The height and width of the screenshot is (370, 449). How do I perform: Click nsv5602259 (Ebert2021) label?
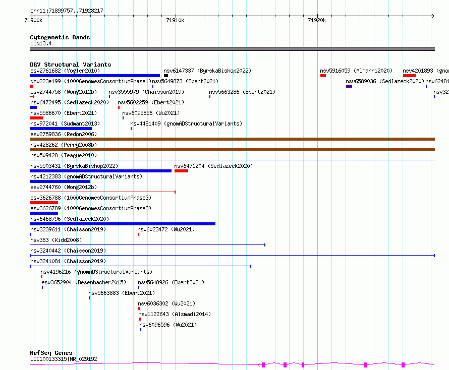click(x=151, y=102)
